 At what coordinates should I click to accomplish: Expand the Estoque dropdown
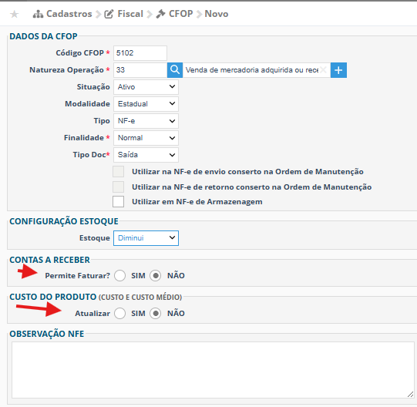coord(146,238)
